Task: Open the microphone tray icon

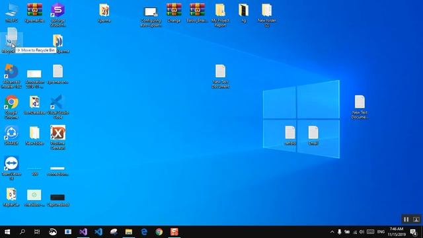Action: pos(339,232)
